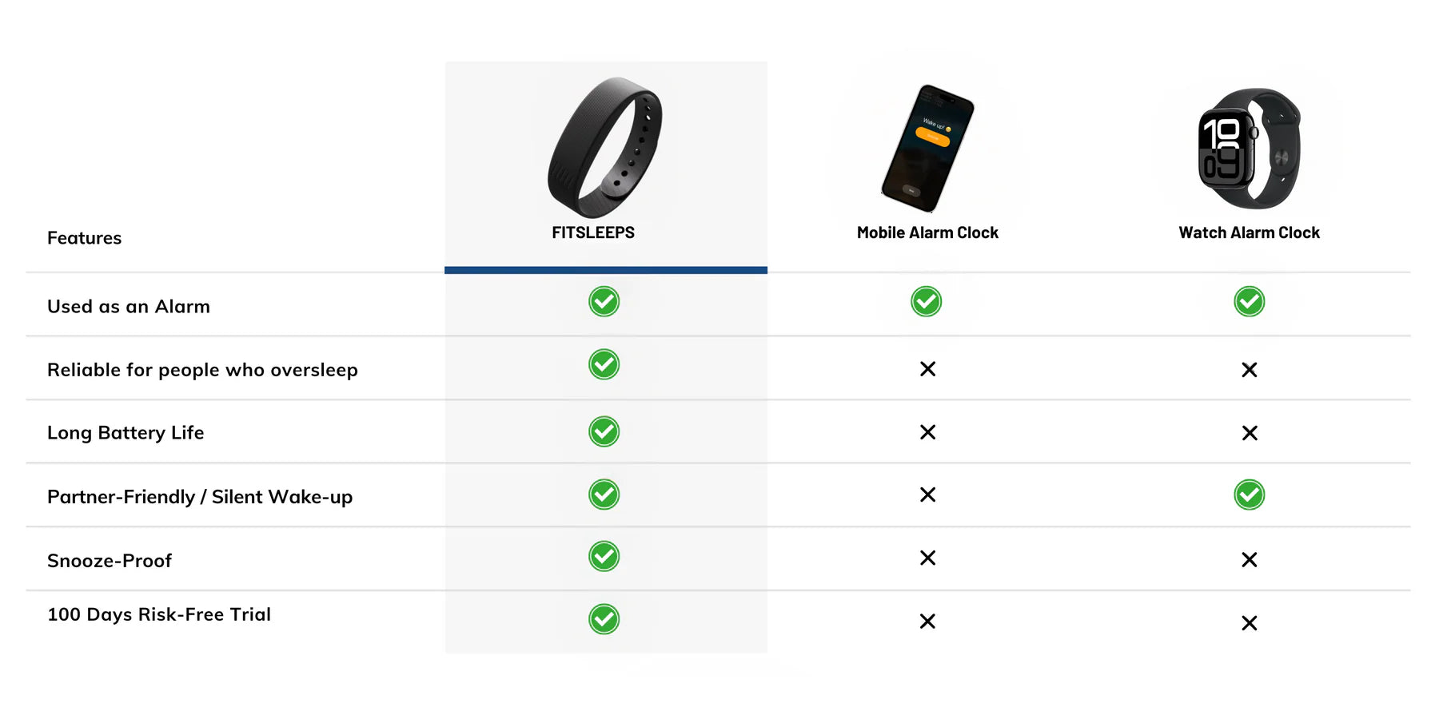The height and width of the screenshot is (719, 1439).
Task: Click the Features header text
Action: [84, 238]
